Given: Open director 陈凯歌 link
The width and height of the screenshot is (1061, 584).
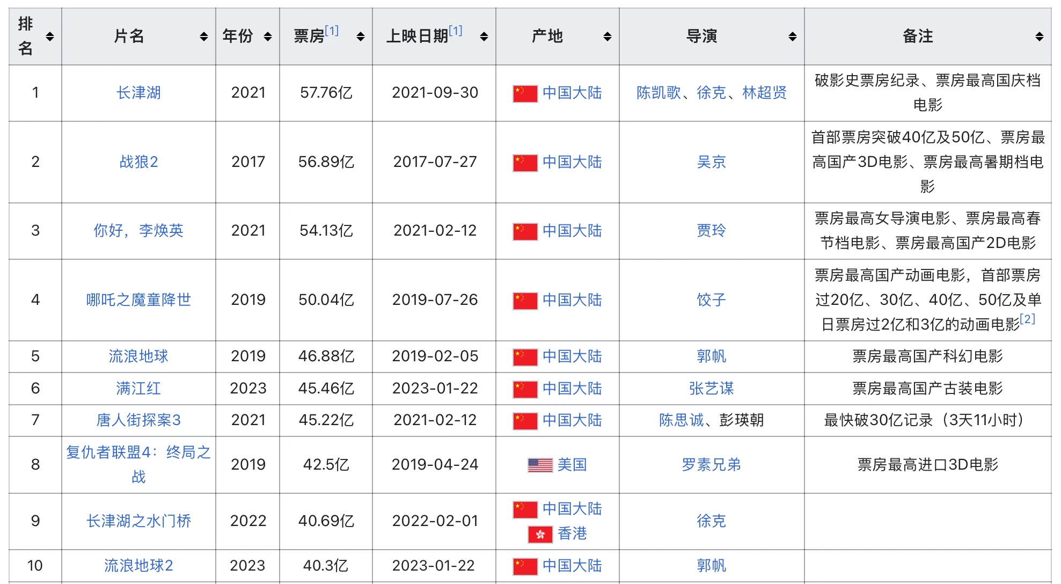Looking at the screenshot, I should [658, 92].
